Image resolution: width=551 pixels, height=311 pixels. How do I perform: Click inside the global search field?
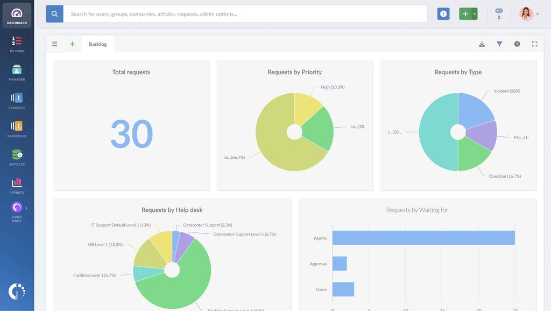point(245,14)
